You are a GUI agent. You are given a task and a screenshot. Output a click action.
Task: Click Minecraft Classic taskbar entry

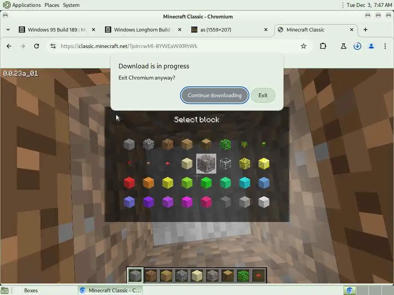point(110,290)
